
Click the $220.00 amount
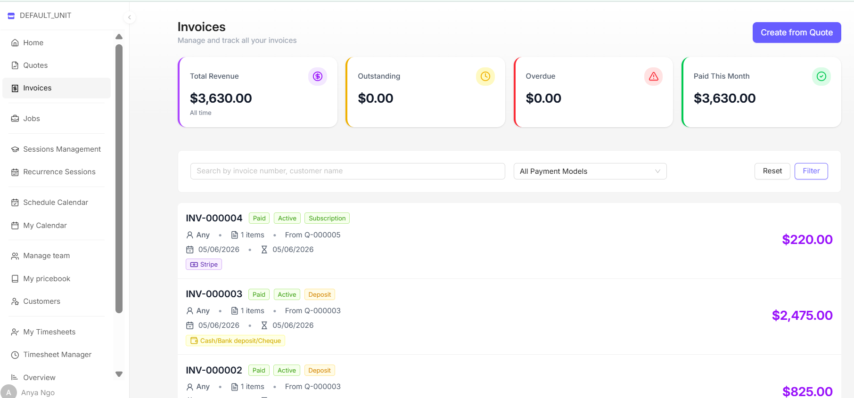[807, 240]
